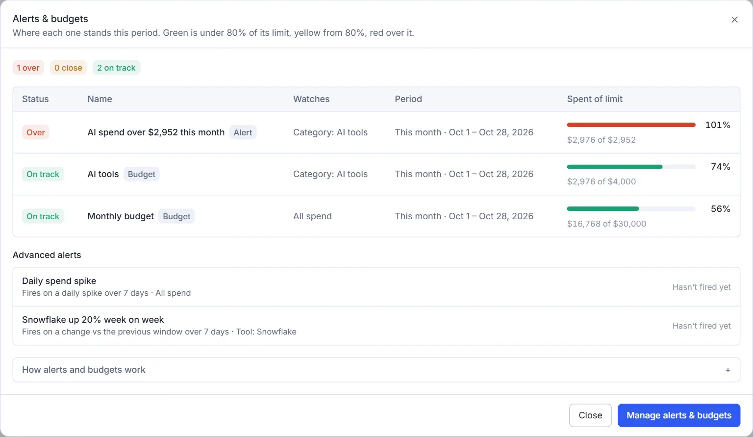
Task: Click the plus icon in How alerts row
Action: 728,370
